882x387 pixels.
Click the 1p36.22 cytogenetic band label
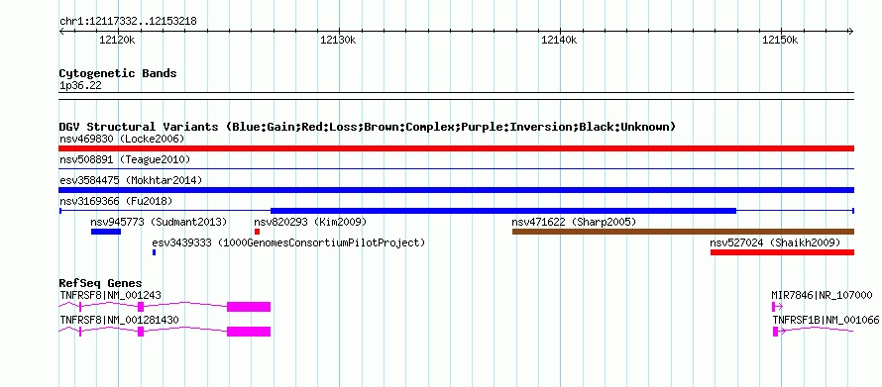pos(80,86)
